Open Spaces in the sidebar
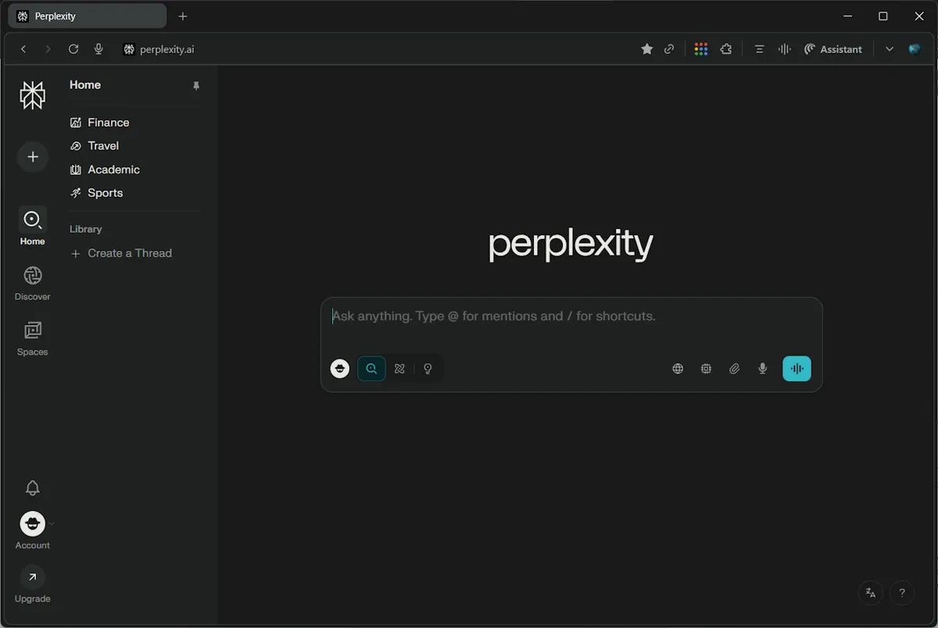This screenshot has width=938, height=628. (32, 338)
